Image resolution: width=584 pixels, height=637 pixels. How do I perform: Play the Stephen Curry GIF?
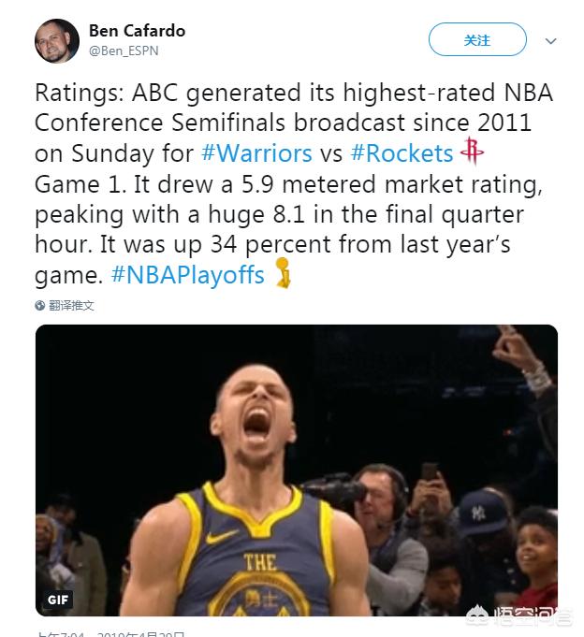click(x=296, y=468)
